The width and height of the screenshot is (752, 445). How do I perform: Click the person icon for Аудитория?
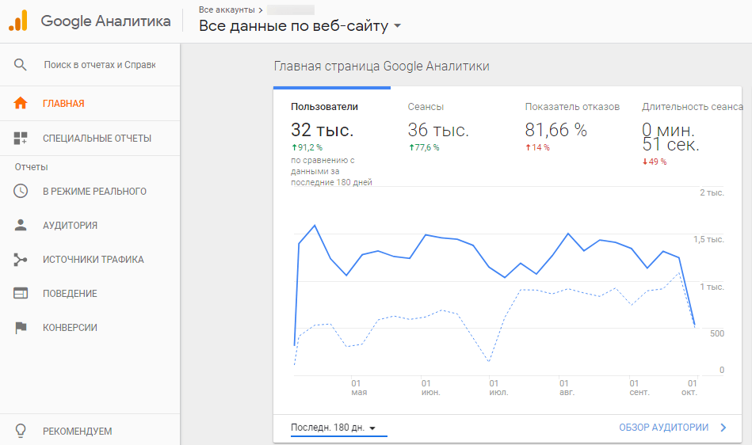21,226
